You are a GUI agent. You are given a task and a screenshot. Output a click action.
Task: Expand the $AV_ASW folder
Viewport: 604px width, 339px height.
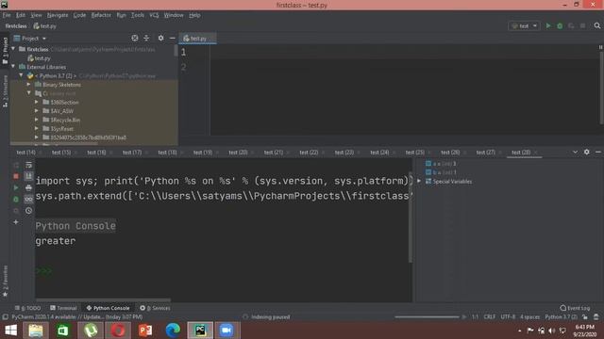coord(37,111)
